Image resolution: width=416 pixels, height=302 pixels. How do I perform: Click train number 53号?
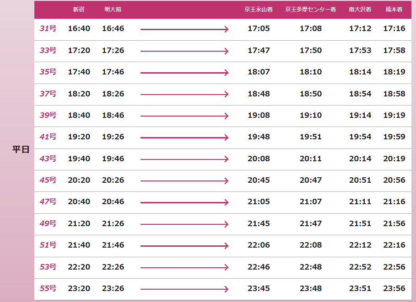coord(48,267)
